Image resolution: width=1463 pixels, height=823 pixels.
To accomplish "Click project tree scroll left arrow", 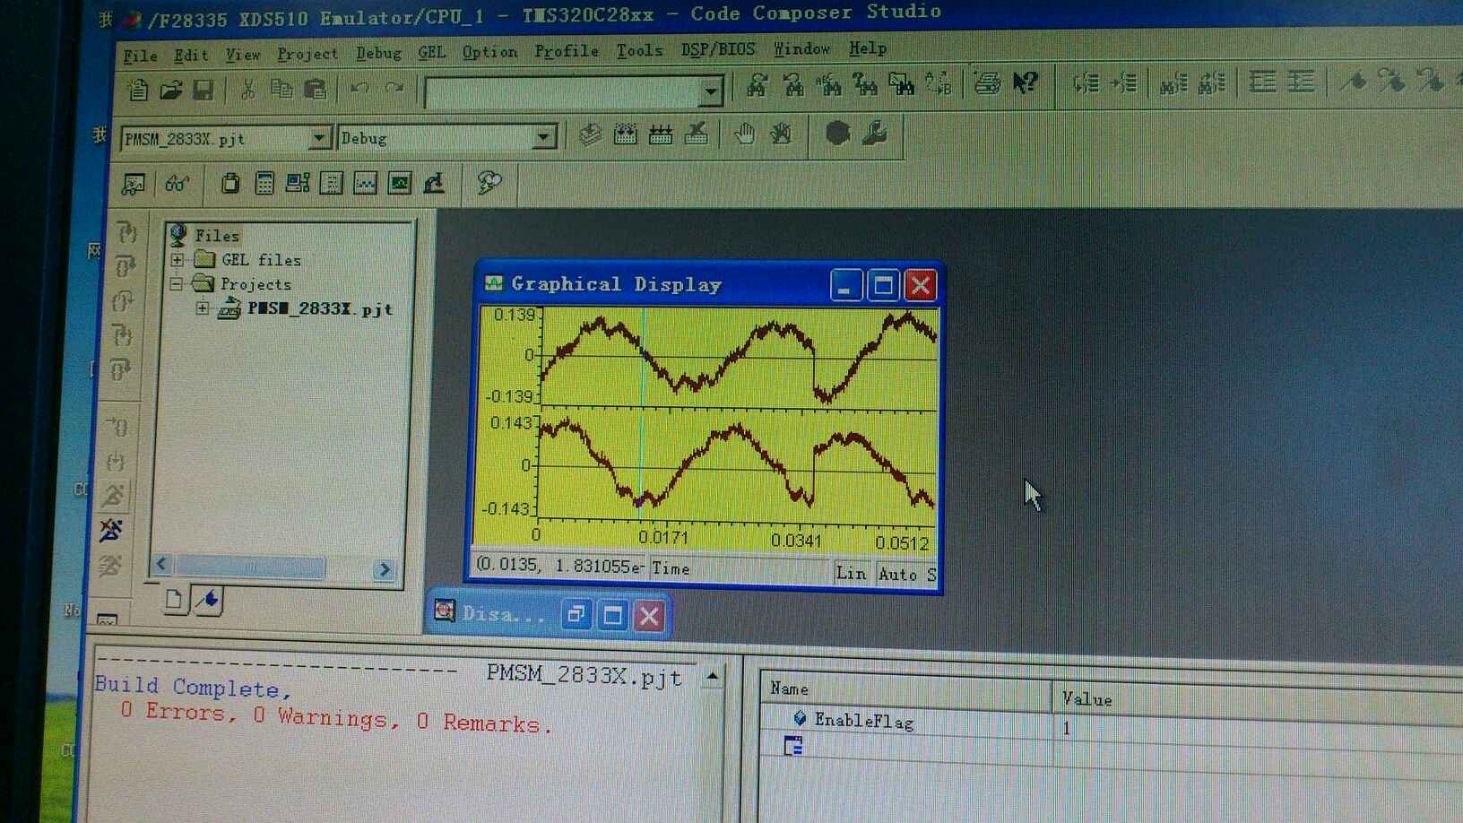I will [161, 564].
